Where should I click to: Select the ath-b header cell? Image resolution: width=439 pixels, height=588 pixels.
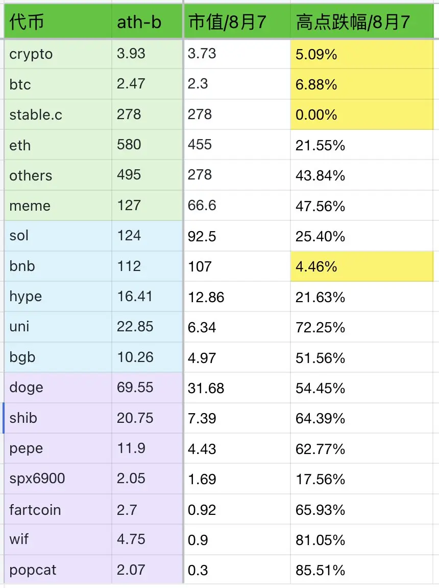[x=147, y=21]
